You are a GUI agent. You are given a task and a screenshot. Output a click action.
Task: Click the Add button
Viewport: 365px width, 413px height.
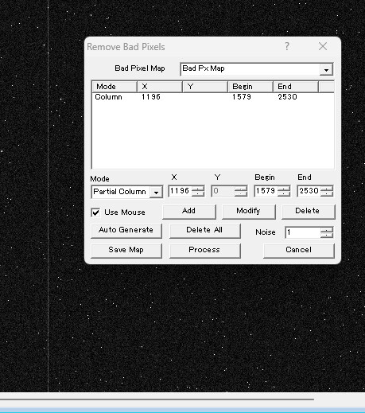pyautogui.click(x=189, y=212)
